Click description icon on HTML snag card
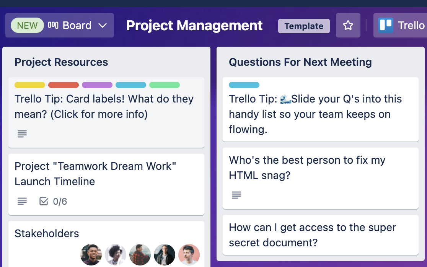 coord(236,195)
